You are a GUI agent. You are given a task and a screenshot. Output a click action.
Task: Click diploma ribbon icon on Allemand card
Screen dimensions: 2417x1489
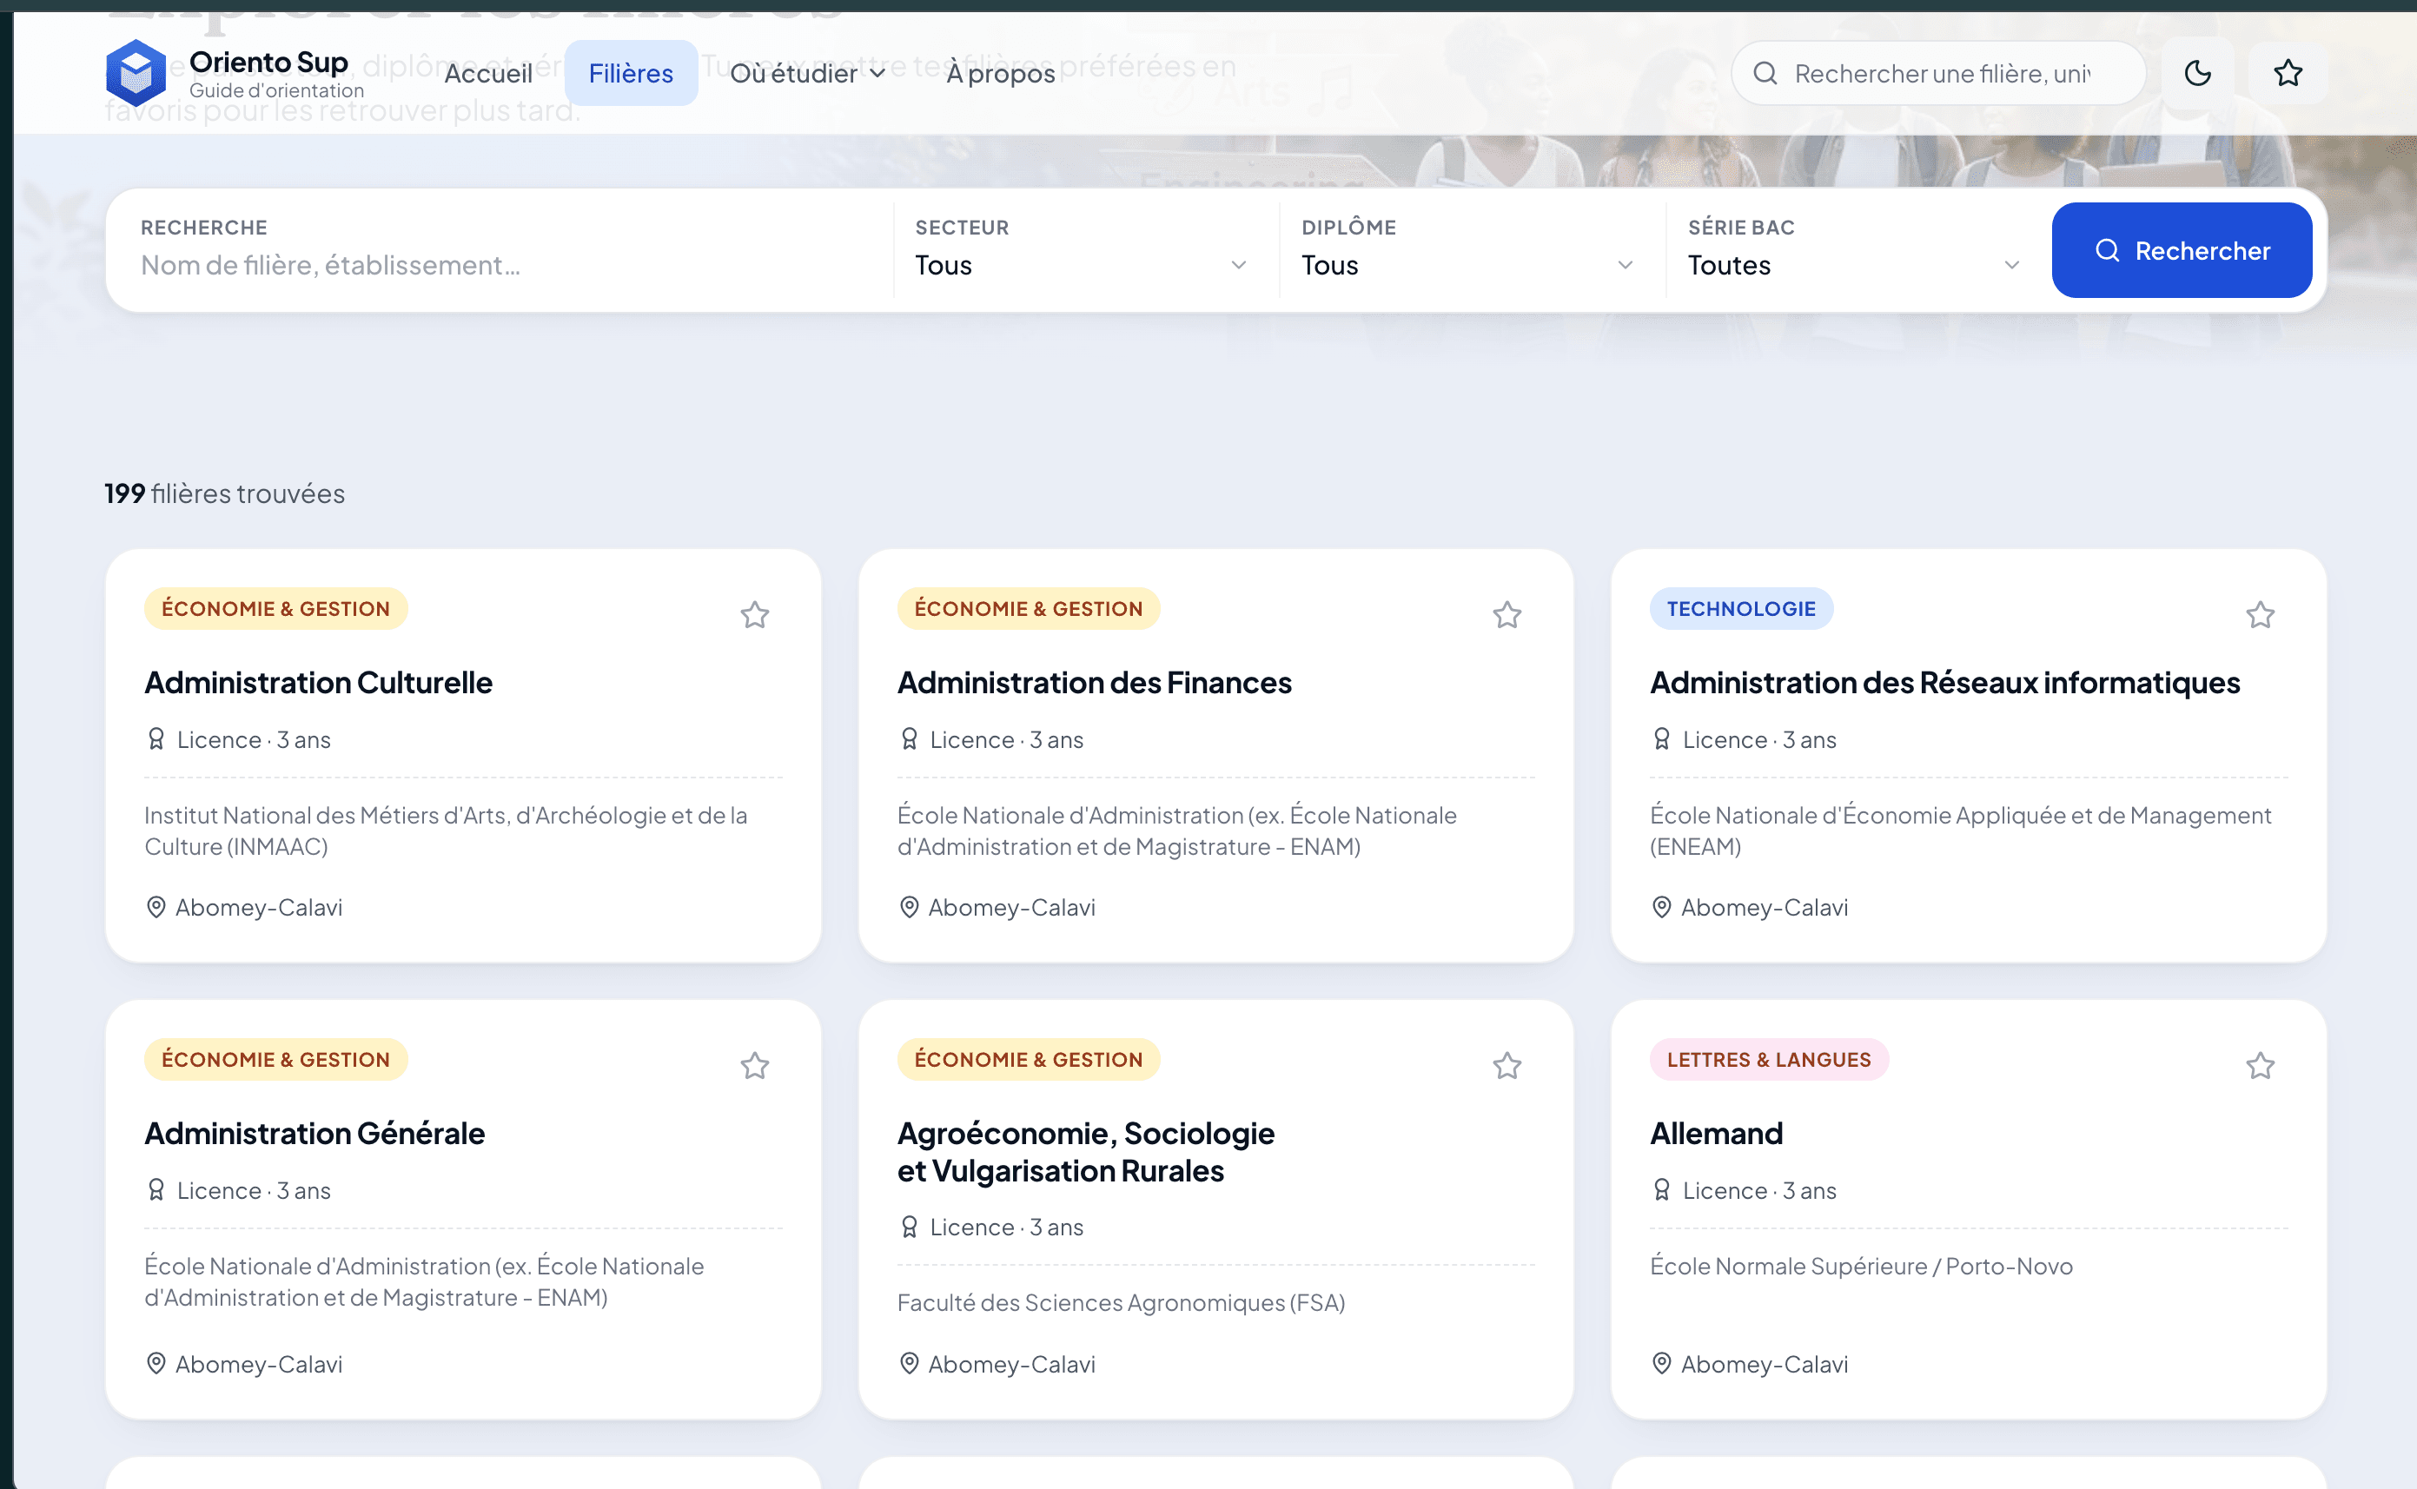[1661, 1189]
